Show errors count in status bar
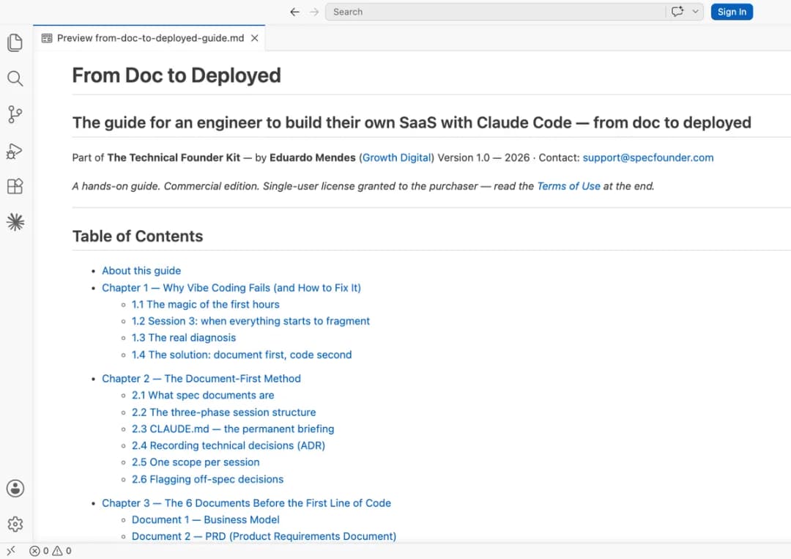Viewport: 791px width, 559px height. point(39,551)
